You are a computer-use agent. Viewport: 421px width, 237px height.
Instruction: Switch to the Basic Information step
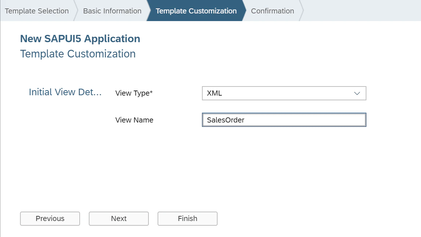112,11
